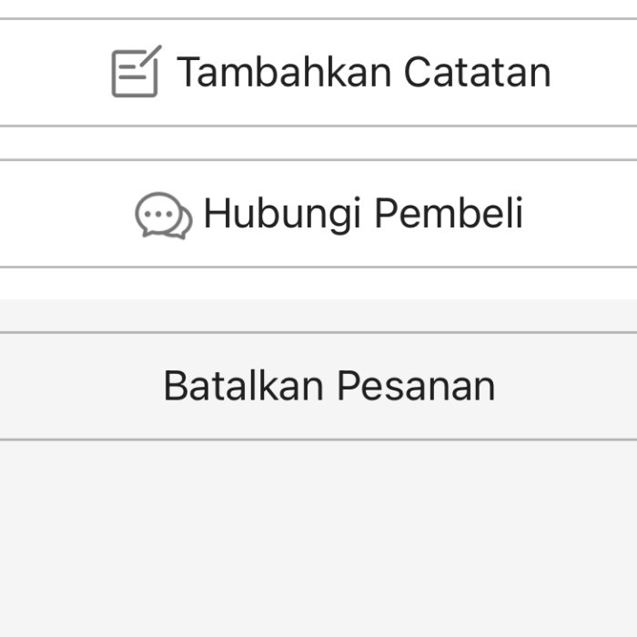Write an order note using Tambahkan Catatan

[x=363, y=72]
